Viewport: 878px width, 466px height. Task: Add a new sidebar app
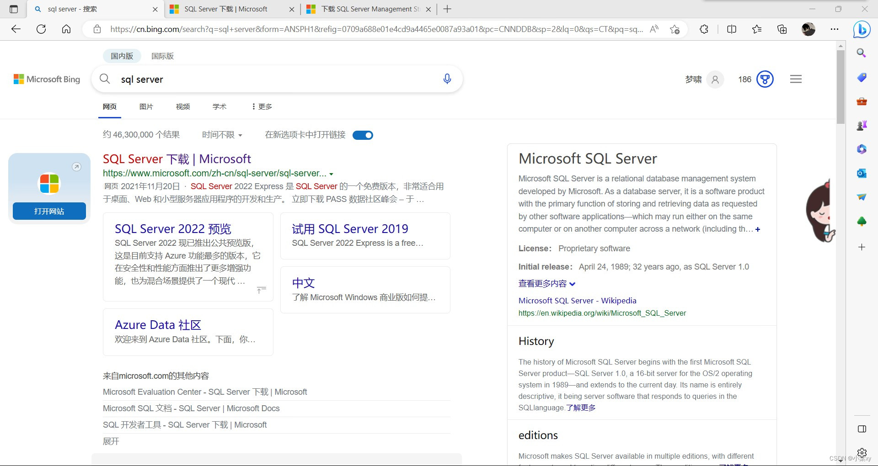click(862, 247)
